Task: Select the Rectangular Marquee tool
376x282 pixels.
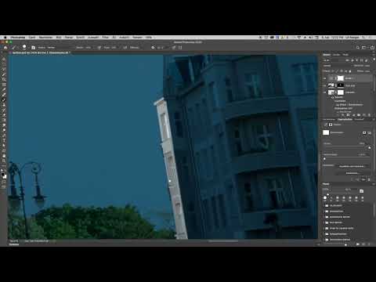Action: pos(4,64)
